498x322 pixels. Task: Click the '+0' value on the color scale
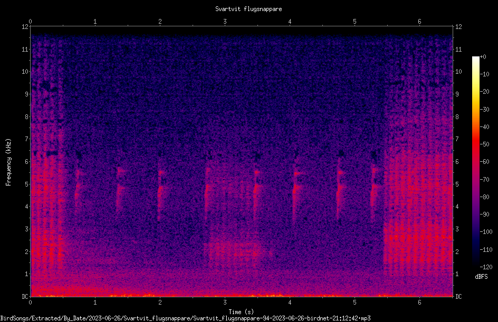(x=483, y=57)
